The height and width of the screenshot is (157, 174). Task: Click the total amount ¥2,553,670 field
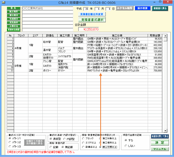click(88, 29)
